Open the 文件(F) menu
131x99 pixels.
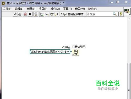pyautogui.click(x=7, y=9)
